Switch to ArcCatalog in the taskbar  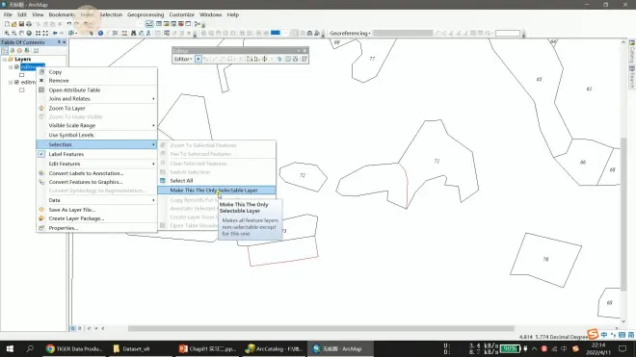275,349
